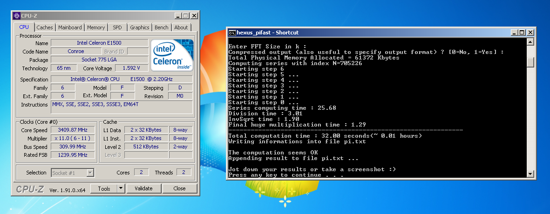The height and width of the screenshot is (214, 550).
Task: Click the Tools button
Action: [104, 188]
